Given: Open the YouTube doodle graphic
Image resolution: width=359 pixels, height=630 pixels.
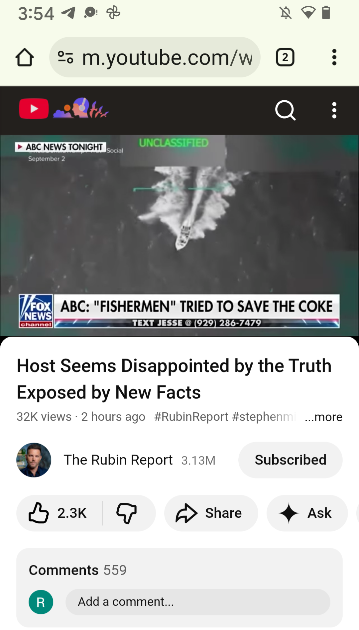Looking at the screenshot, I should pos(81,108).
